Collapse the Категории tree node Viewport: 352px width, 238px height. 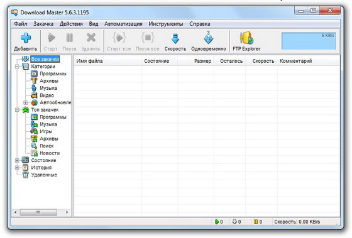click(17, 67)
